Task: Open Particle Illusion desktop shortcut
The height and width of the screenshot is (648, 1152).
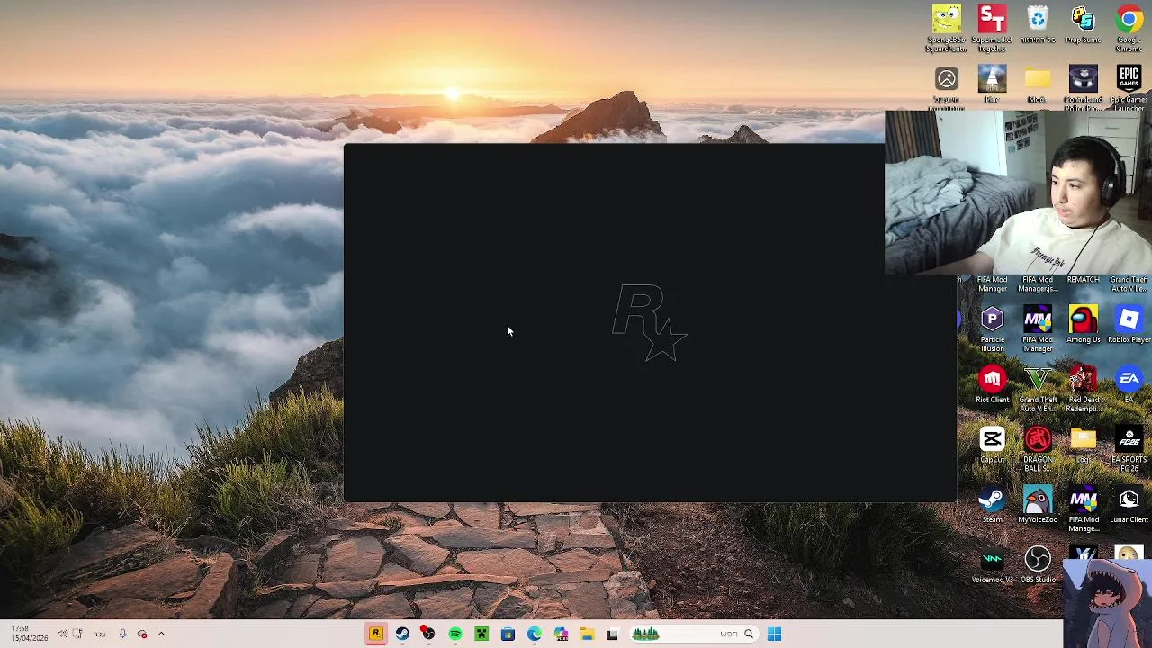Action: pos(992,328)
